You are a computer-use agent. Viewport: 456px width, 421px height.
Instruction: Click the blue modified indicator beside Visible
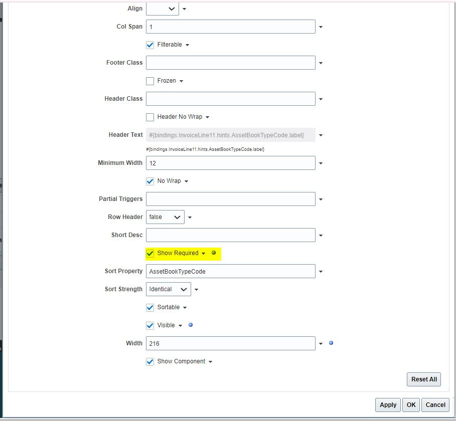[x=191, y=325]
